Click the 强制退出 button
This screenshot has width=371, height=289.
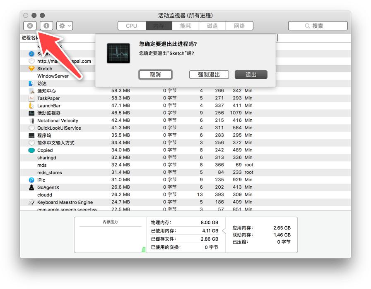(209, 75)
